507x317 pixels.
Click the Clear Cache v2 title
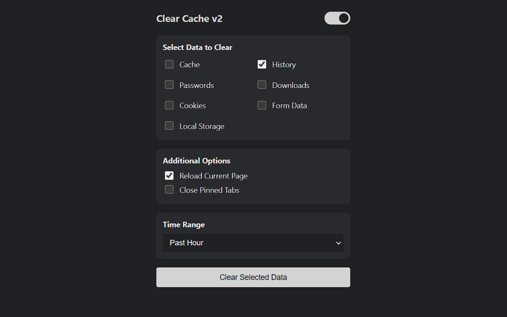pos(189,18)
